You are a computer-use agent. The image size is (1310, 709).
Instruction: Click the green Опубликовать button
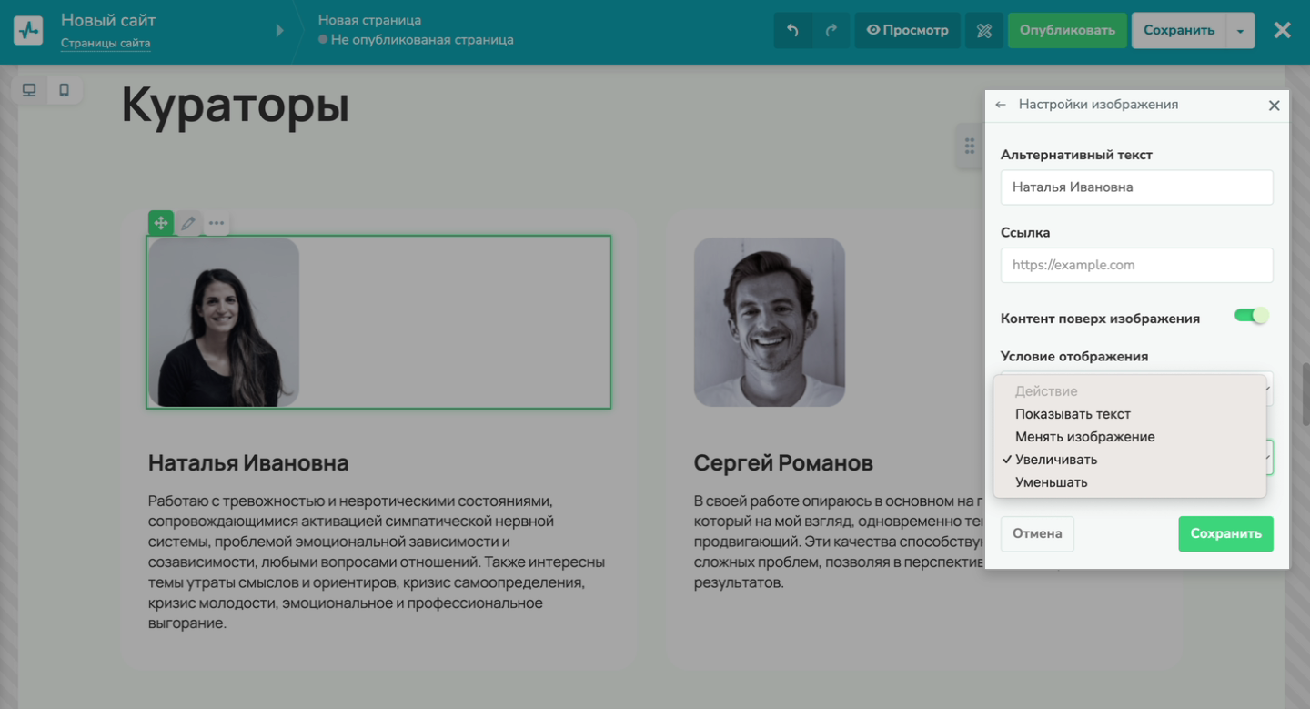(x=1067, y=30)
